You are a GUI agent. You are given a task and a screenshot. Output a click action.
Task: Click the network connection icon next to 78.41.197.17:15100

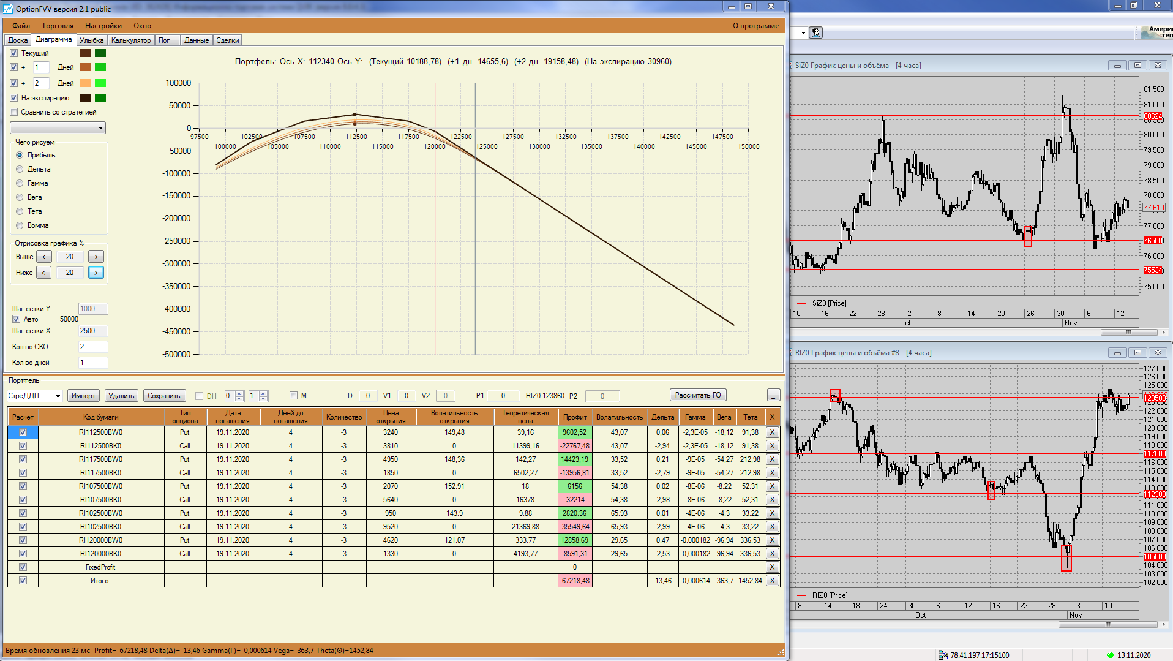tap(943, 655)
